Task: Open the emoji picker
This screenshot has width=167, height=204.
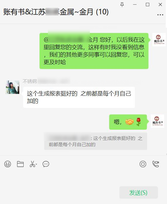Action: coord(8,164)
